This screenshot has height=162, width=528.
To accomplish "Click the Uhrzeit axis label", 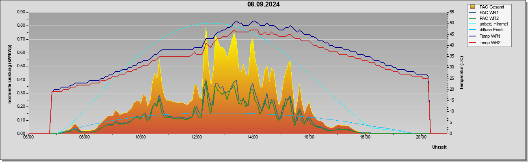I will pyautogui.click(x=439, y=147).
